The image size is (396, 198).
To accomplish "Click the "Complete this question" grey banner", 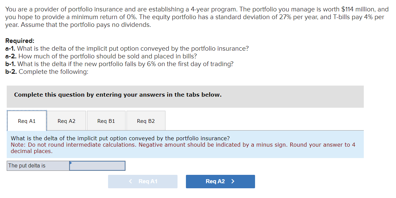I will coord(118,95).
